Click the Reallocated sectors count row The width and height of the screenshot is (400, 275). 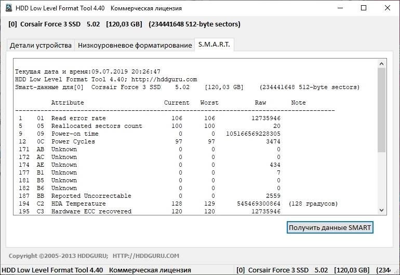click(150, 126)
